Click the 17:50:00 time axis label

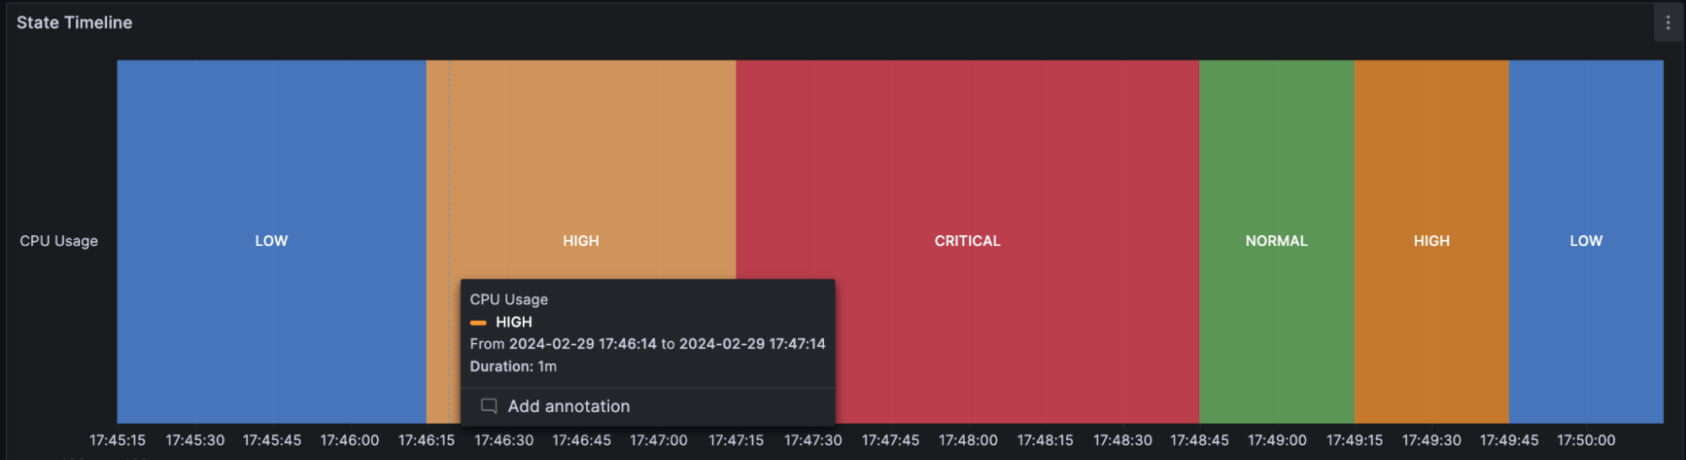(x=1586, y=440)
